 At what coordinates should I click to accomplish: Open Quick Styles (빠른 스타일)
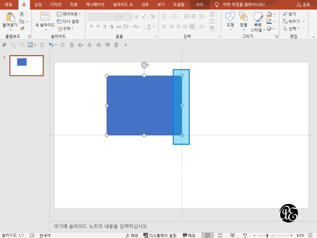tap(258, 22)
